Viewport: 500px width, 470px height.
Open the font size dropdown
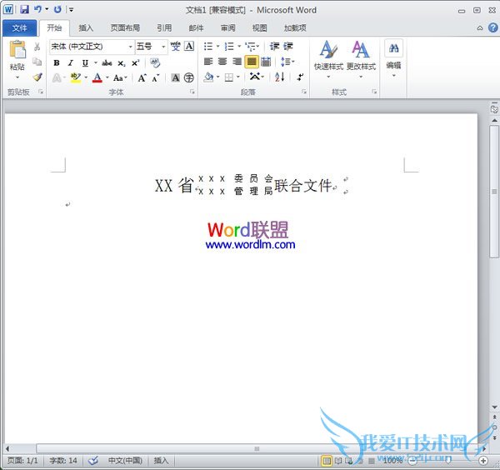point(163,47)
